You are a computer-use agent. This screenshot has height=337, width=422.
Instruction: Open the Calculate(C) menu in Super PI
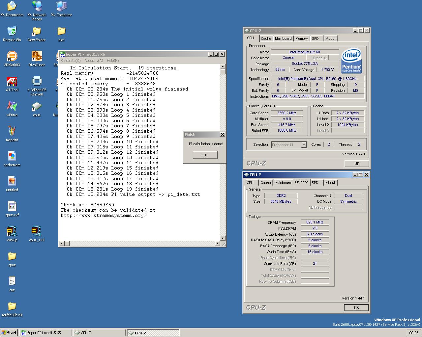(x=71, y=61)
